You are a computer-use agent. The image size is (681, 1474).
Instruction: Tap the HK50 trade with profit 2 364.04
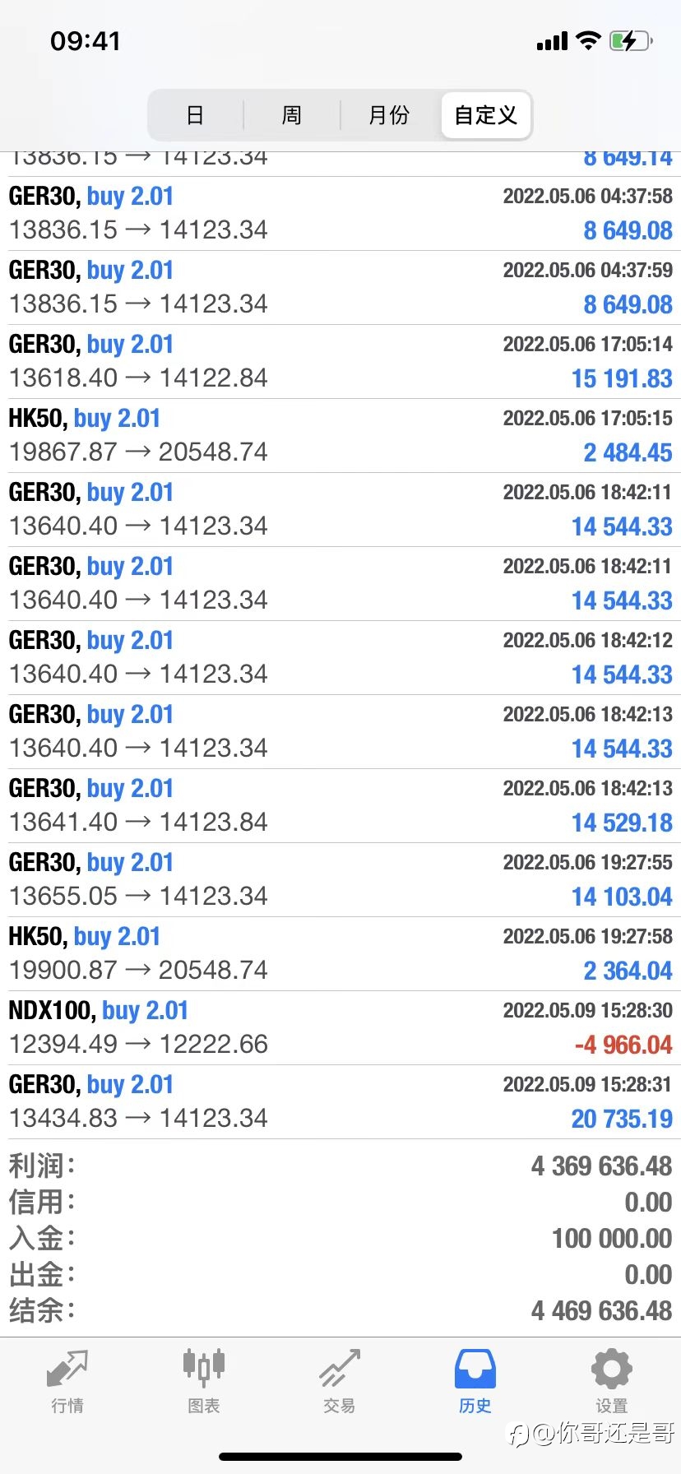tap(340, 953)
